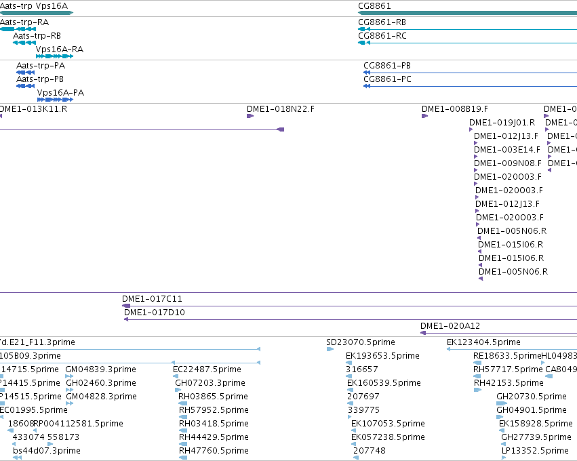
Task: Click the RP004112581.5prime EST label
Action: [79, 424]
